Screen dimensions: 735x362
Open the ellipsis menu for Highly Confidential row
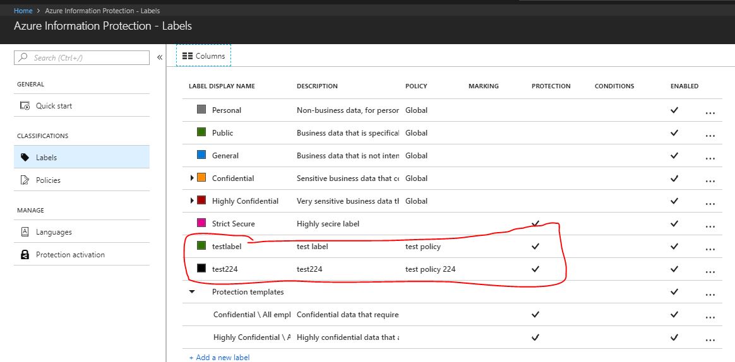click(710, 204)
